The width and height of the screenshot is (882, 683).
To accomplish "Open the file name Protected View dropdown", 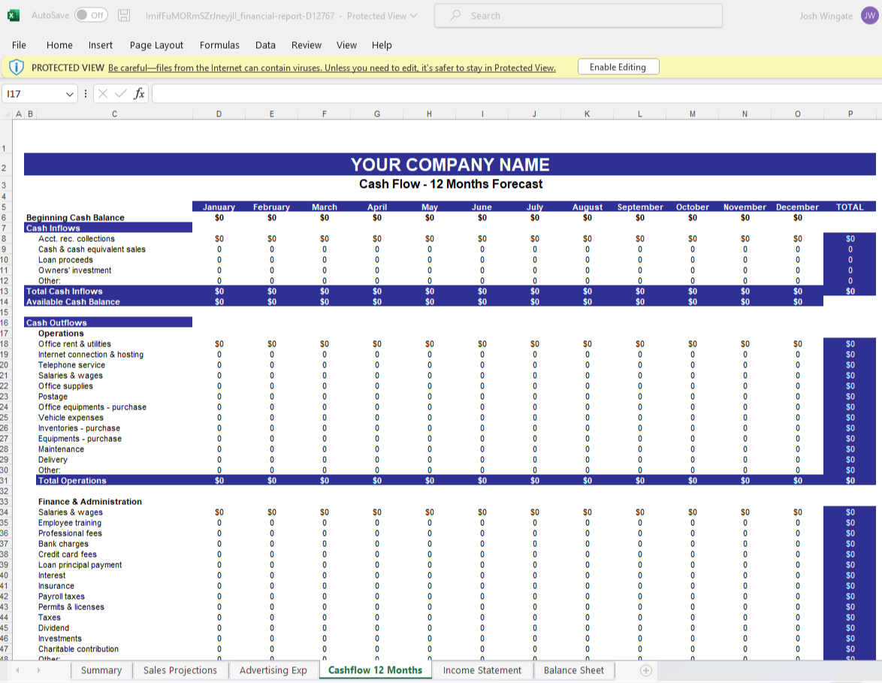I will pos(413,16).
